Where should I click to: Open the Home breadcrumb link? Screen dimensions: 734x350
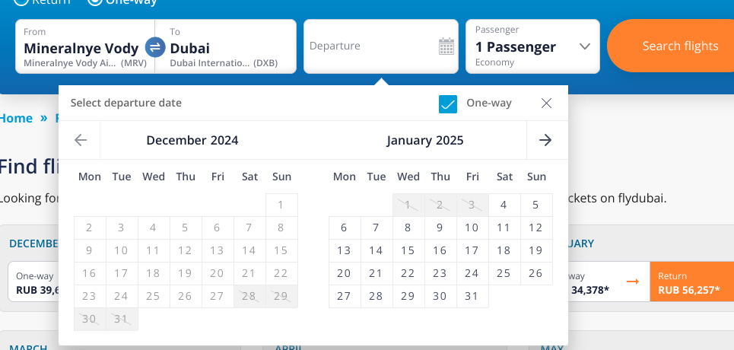coord(17,118)
